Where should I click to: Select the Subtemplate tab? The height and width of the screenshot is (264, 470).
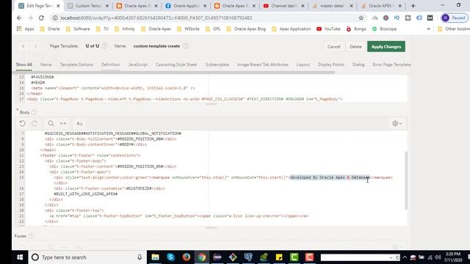point(217,65)
